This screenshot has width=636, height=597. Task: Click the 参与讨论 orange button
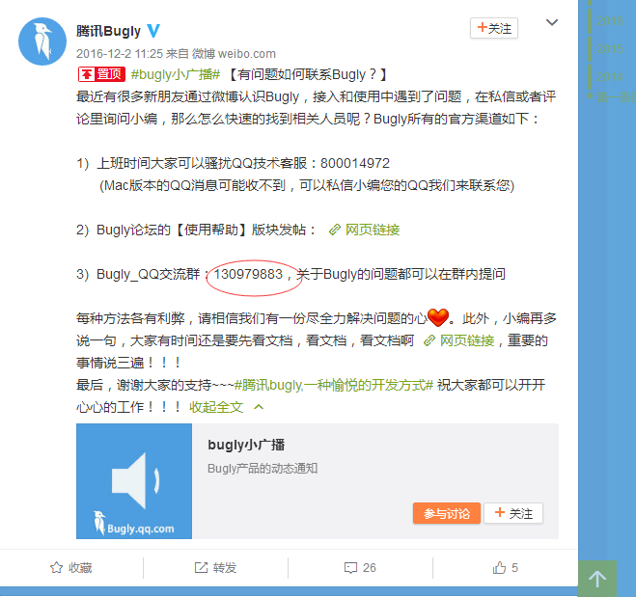447,513
